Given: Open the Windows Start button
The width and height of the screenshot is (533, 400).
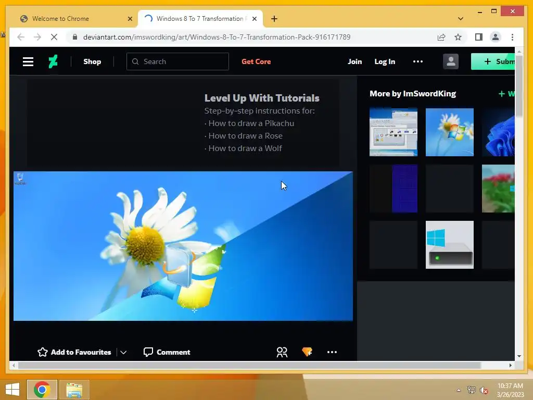Looking at the screenshot, I should point(12,390).
